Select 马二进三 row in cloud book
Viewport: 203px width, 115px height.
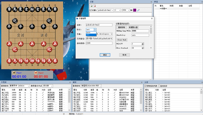(172, 93)
